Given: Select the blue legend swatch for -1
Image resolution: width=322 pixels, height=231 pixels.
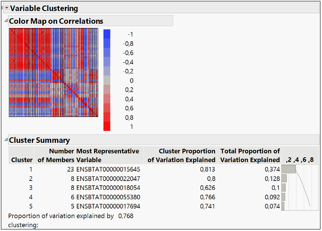Looking at the screenshot, I should (x=107, y=33).
